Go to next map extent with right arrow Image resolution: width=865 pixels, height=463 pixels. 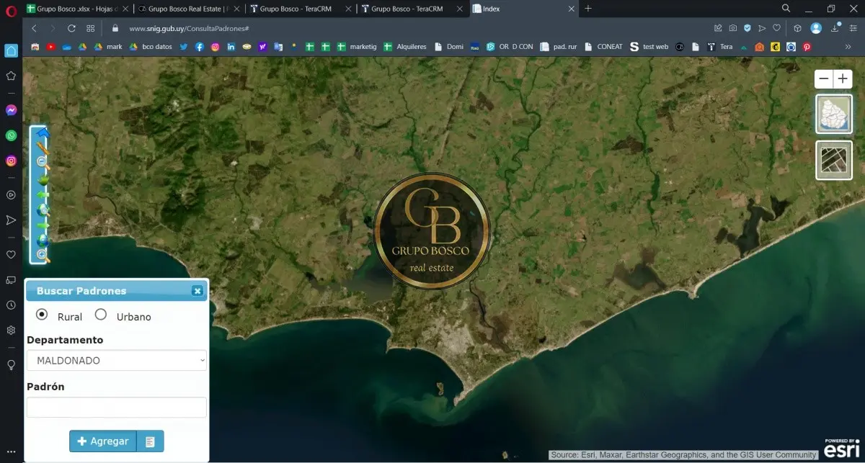click(43, 225)
